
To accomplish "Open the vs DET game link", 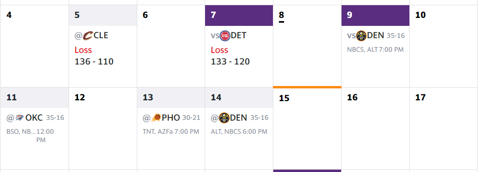I will 229,36.
